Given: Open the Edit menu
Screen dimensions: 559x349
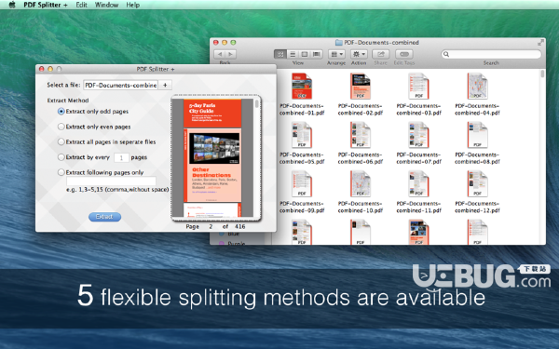Looking at the screenshot, I should click(x=81, y=5).
